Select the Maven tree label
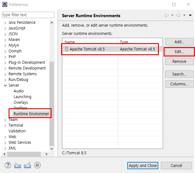Image resolution: width=195 pixels, height=173 pixels. point(14,40)
